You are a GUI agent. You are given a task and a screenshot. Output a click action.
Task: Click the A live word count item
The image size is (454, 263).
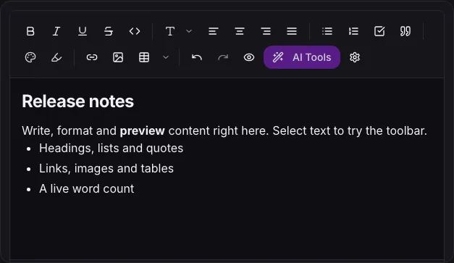click(87, 189)
